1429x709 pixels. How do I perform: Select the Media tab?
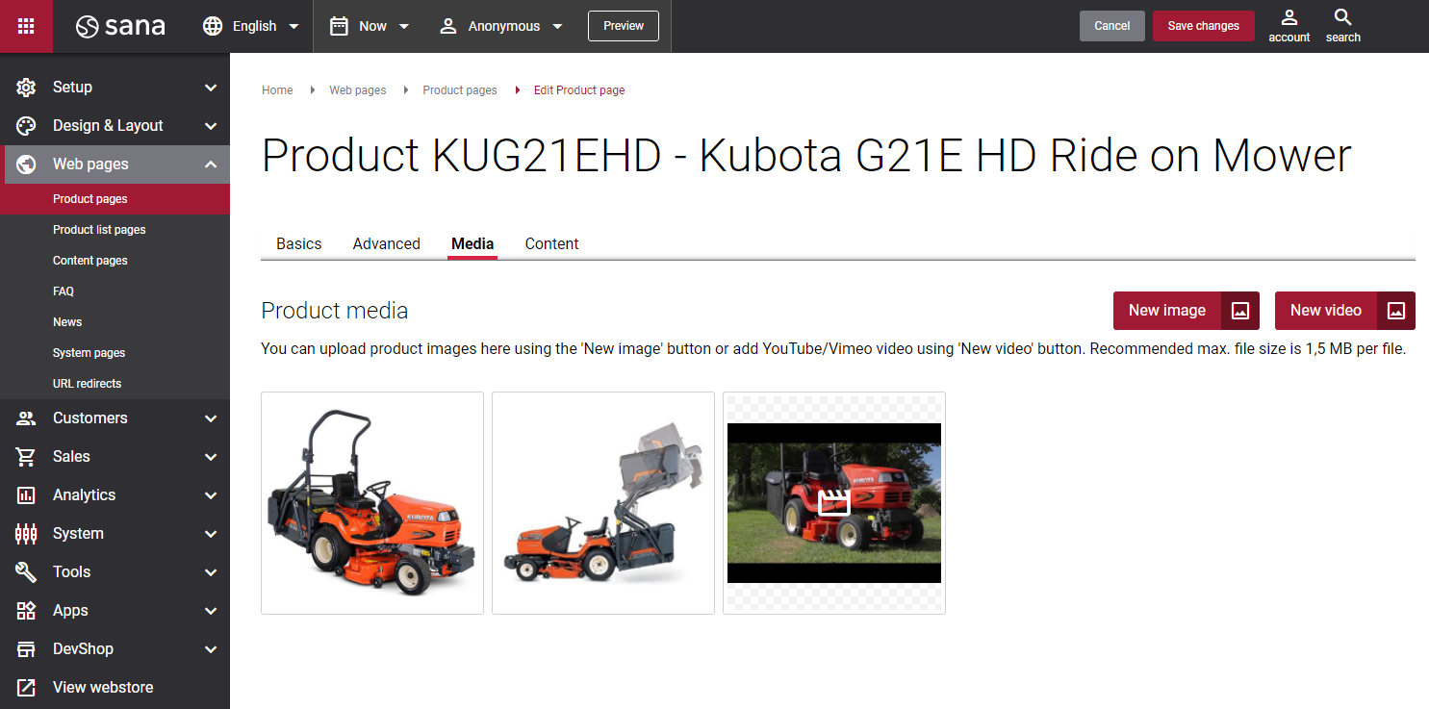(472, 243)
